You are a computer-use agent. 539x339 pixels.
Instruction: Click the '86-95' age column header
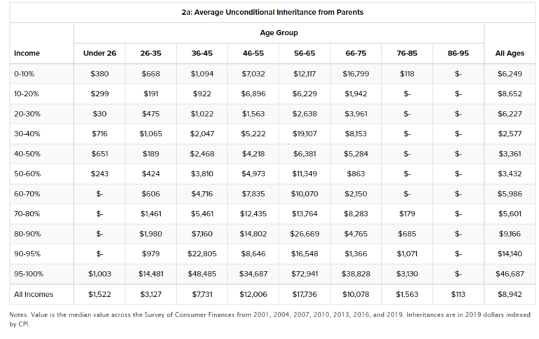click(458, 53)
